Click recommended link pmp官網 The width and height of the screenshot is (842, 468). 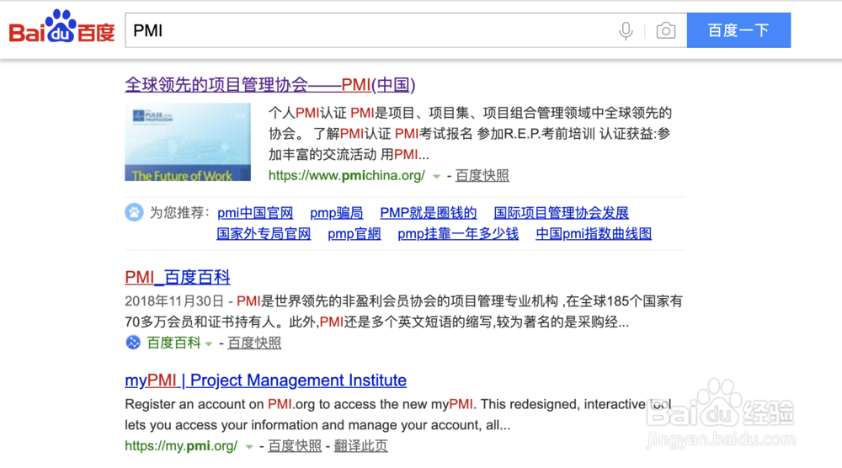(354, 234)
